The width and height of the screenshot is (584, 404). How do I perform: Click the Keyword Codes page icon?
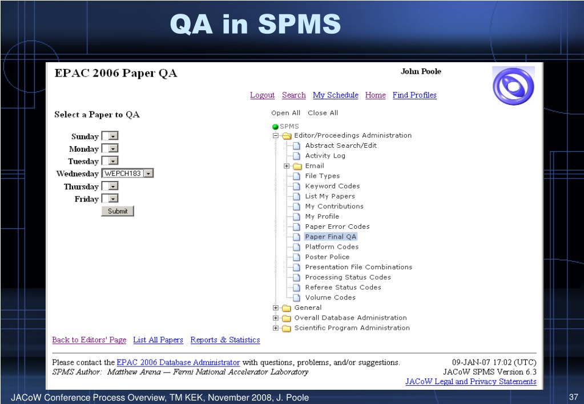296,186
